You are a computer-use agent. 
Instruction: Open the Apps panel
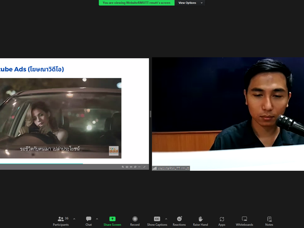point(222,221)
